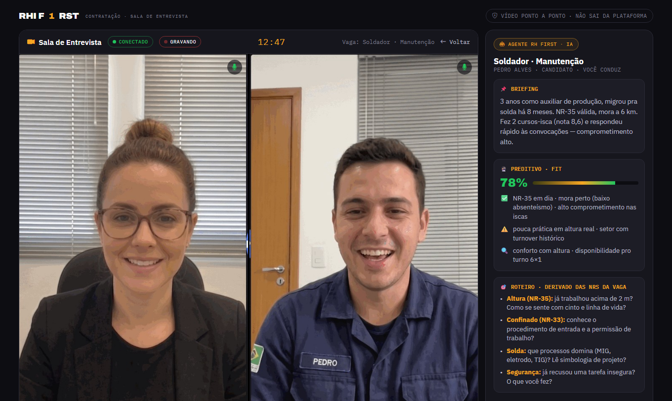
Task: Click the 12:47 interview timer
Action: (x=271, y=42)
